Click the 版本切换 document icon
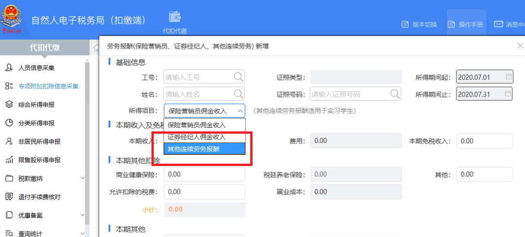This screenshot has width=525, height=237. pyautogui.click(x=405, y=24)
